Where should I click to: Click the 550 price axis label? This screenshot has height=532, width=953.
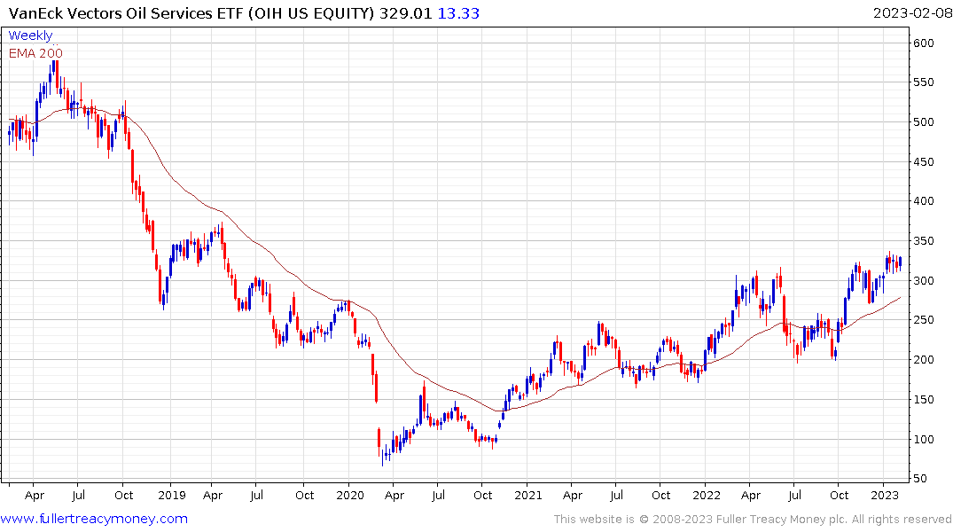pos(923,82)
